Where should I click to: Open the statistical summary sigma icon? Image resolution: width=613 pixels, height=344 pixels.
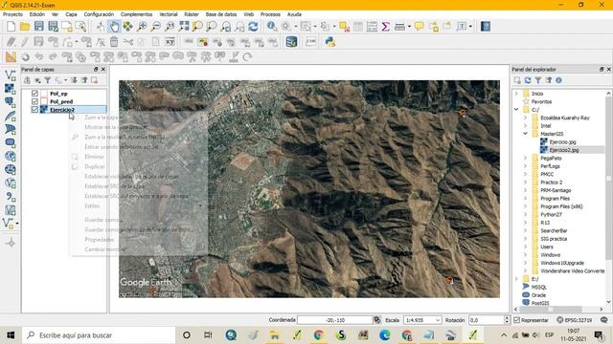pyautogui.click(x=385, y=27)
